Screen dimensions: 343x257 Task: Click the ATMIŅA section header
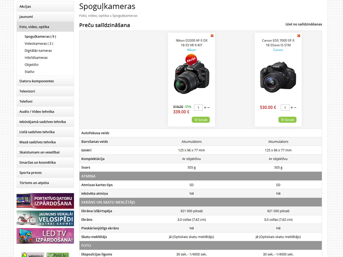pos(200,176)
